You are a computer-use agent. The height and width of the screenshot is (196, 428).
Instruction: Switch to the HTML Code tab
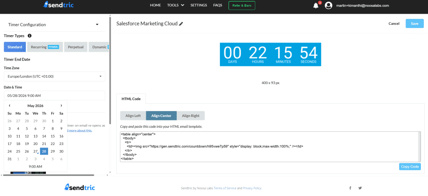coord(131,99)
